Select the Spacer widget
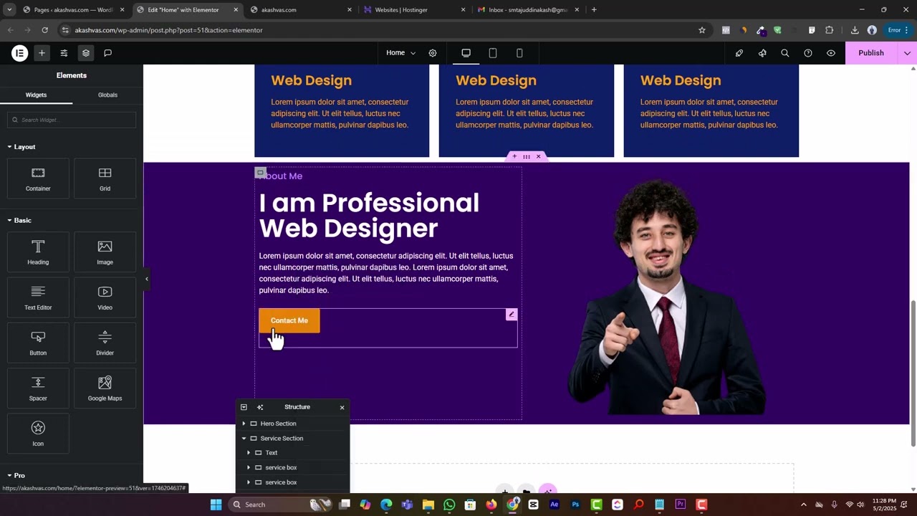Image resolution: width=917 pixels, height=516 pixels. pyautogui.click(x=38, y=388)
